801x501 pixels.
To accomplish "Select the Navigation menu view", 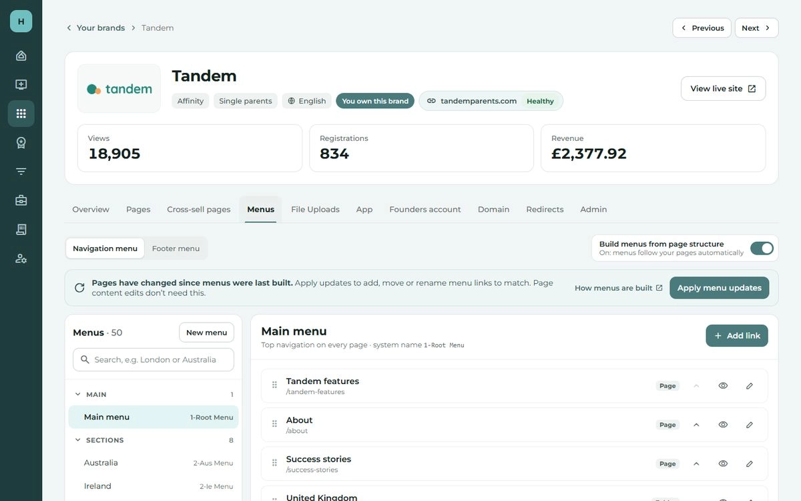I will [x=105, y=248].
